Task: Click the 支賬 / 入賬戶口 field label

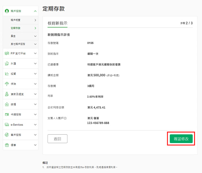Action: (57, 118)
